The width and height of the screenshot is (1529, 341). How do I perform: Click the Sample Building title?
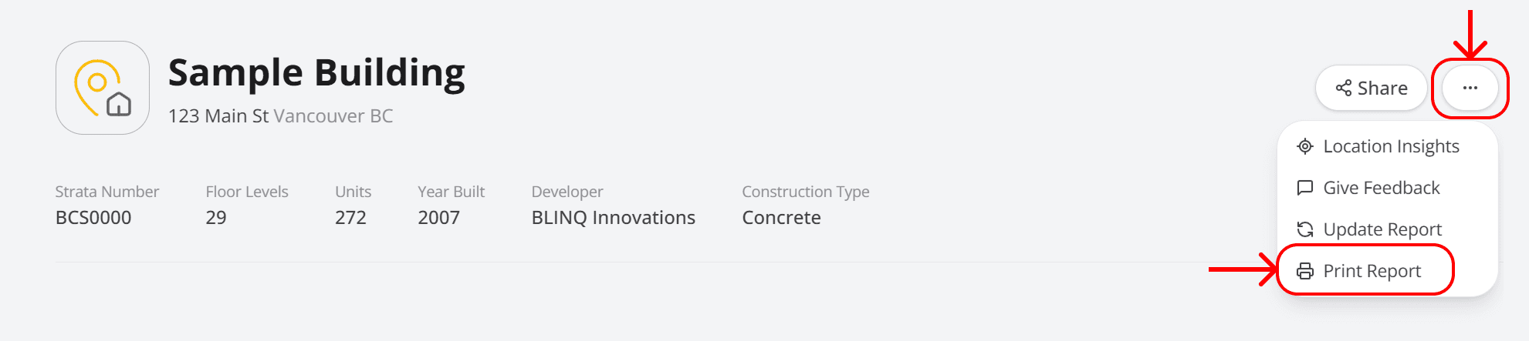pyautogui.click(x=316, y=73)
